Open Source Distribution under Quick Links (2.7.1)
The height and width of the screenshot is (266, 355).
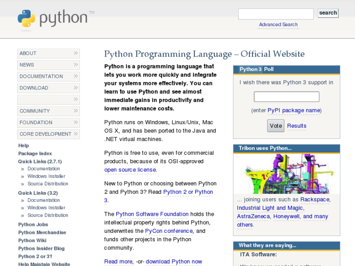(48, 184)
